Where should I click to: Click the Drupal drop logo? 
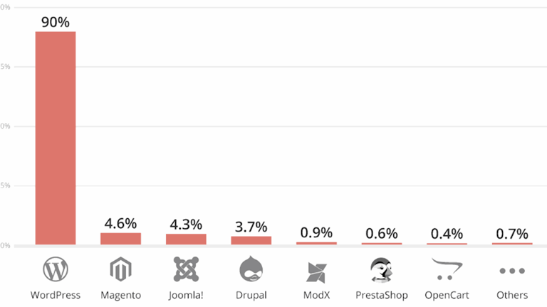(251, 270)
